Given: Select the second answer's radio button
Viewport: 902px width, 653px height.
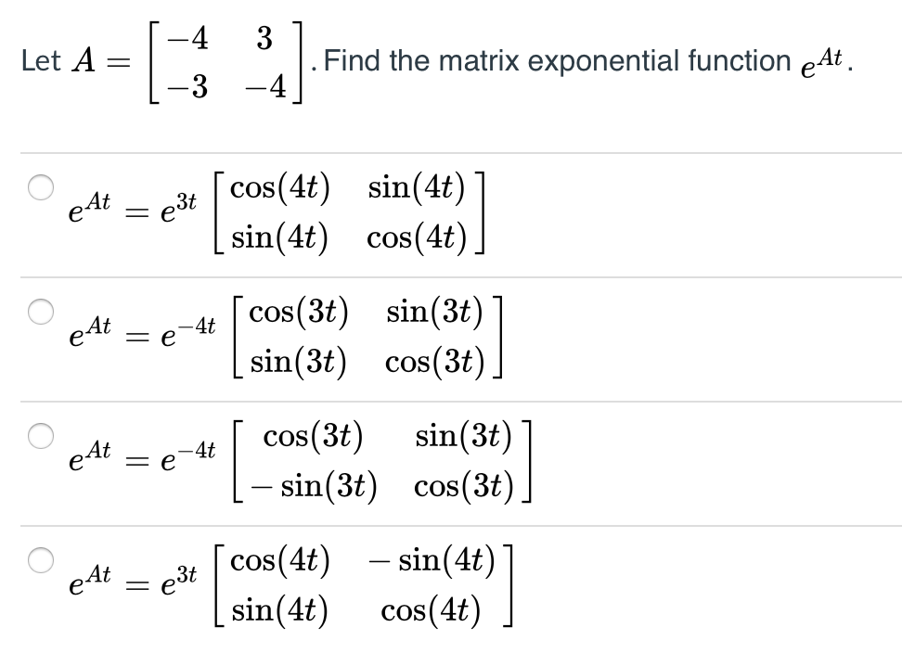Looking at the screenshot, I should (39, 313).
